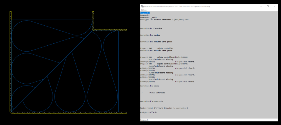Maximize the ATHENA text window

tap(268, 6)
